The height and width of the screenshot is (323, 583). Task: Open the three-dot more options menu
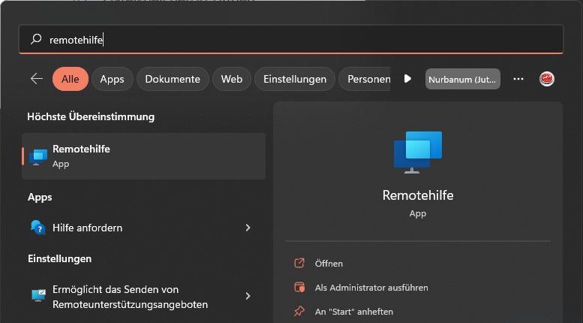518,79
